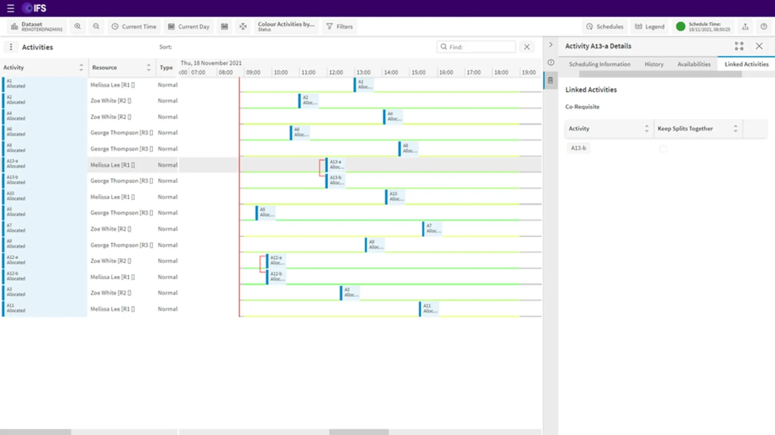Click the A11 bar on the Gantt
The height and width of the screenshot is (435, 775).
[x=429, y=308]
